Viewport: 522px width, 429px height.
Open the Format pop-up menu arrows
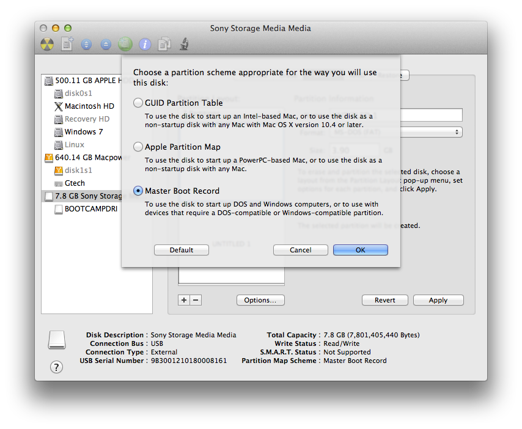(457, 132)
